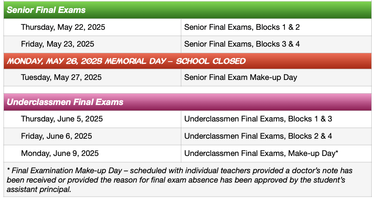376x201 pixels.
Task: Select the Tuesday, May 27, 2025 cell
Action: [x=92, y=78]
